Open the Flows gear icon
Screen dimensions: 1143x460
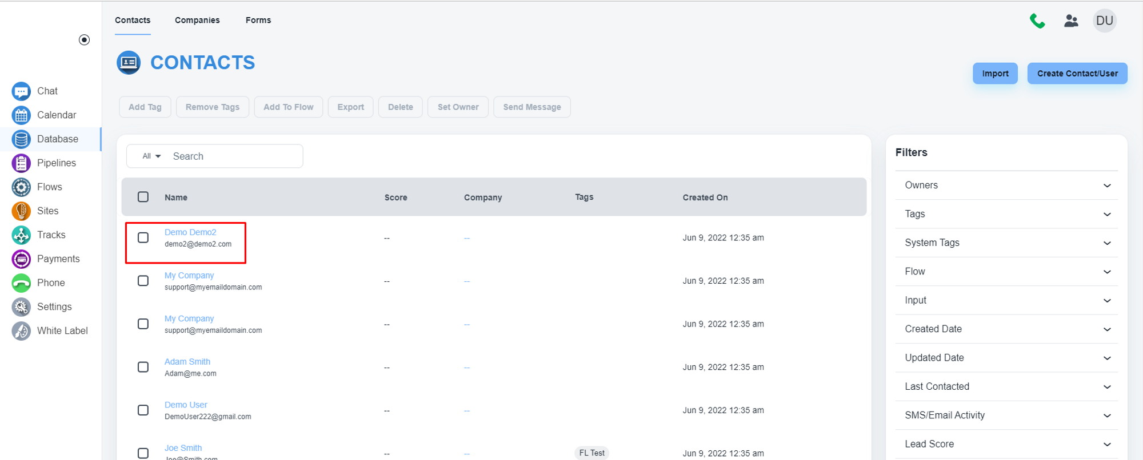(x=21, y=187)
